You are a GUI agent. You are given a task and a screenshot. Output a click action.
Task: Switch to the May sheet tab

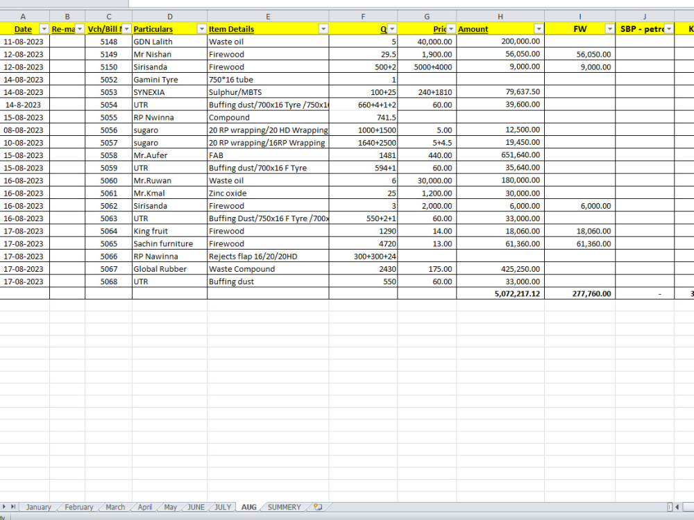coord(171,507)
